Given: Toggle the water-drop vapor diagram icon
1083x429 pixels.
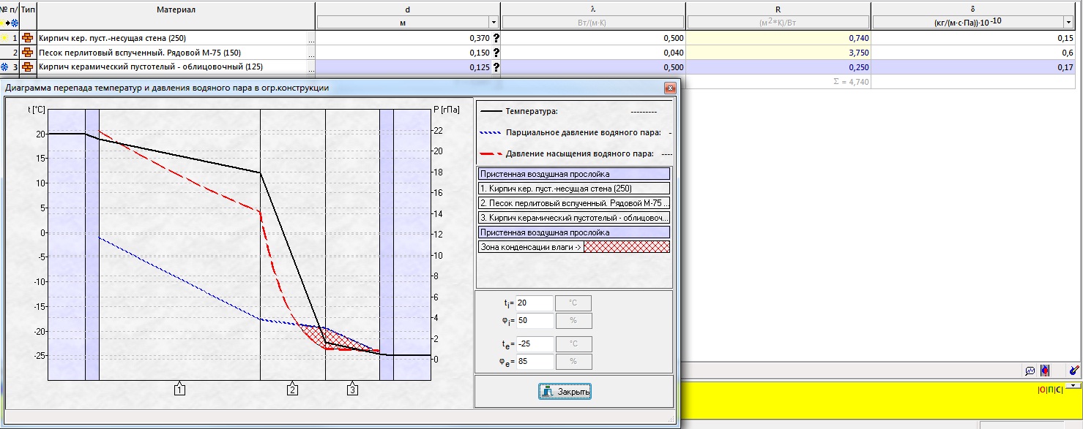Looking at the screenshot, I should pos(1045,371).
